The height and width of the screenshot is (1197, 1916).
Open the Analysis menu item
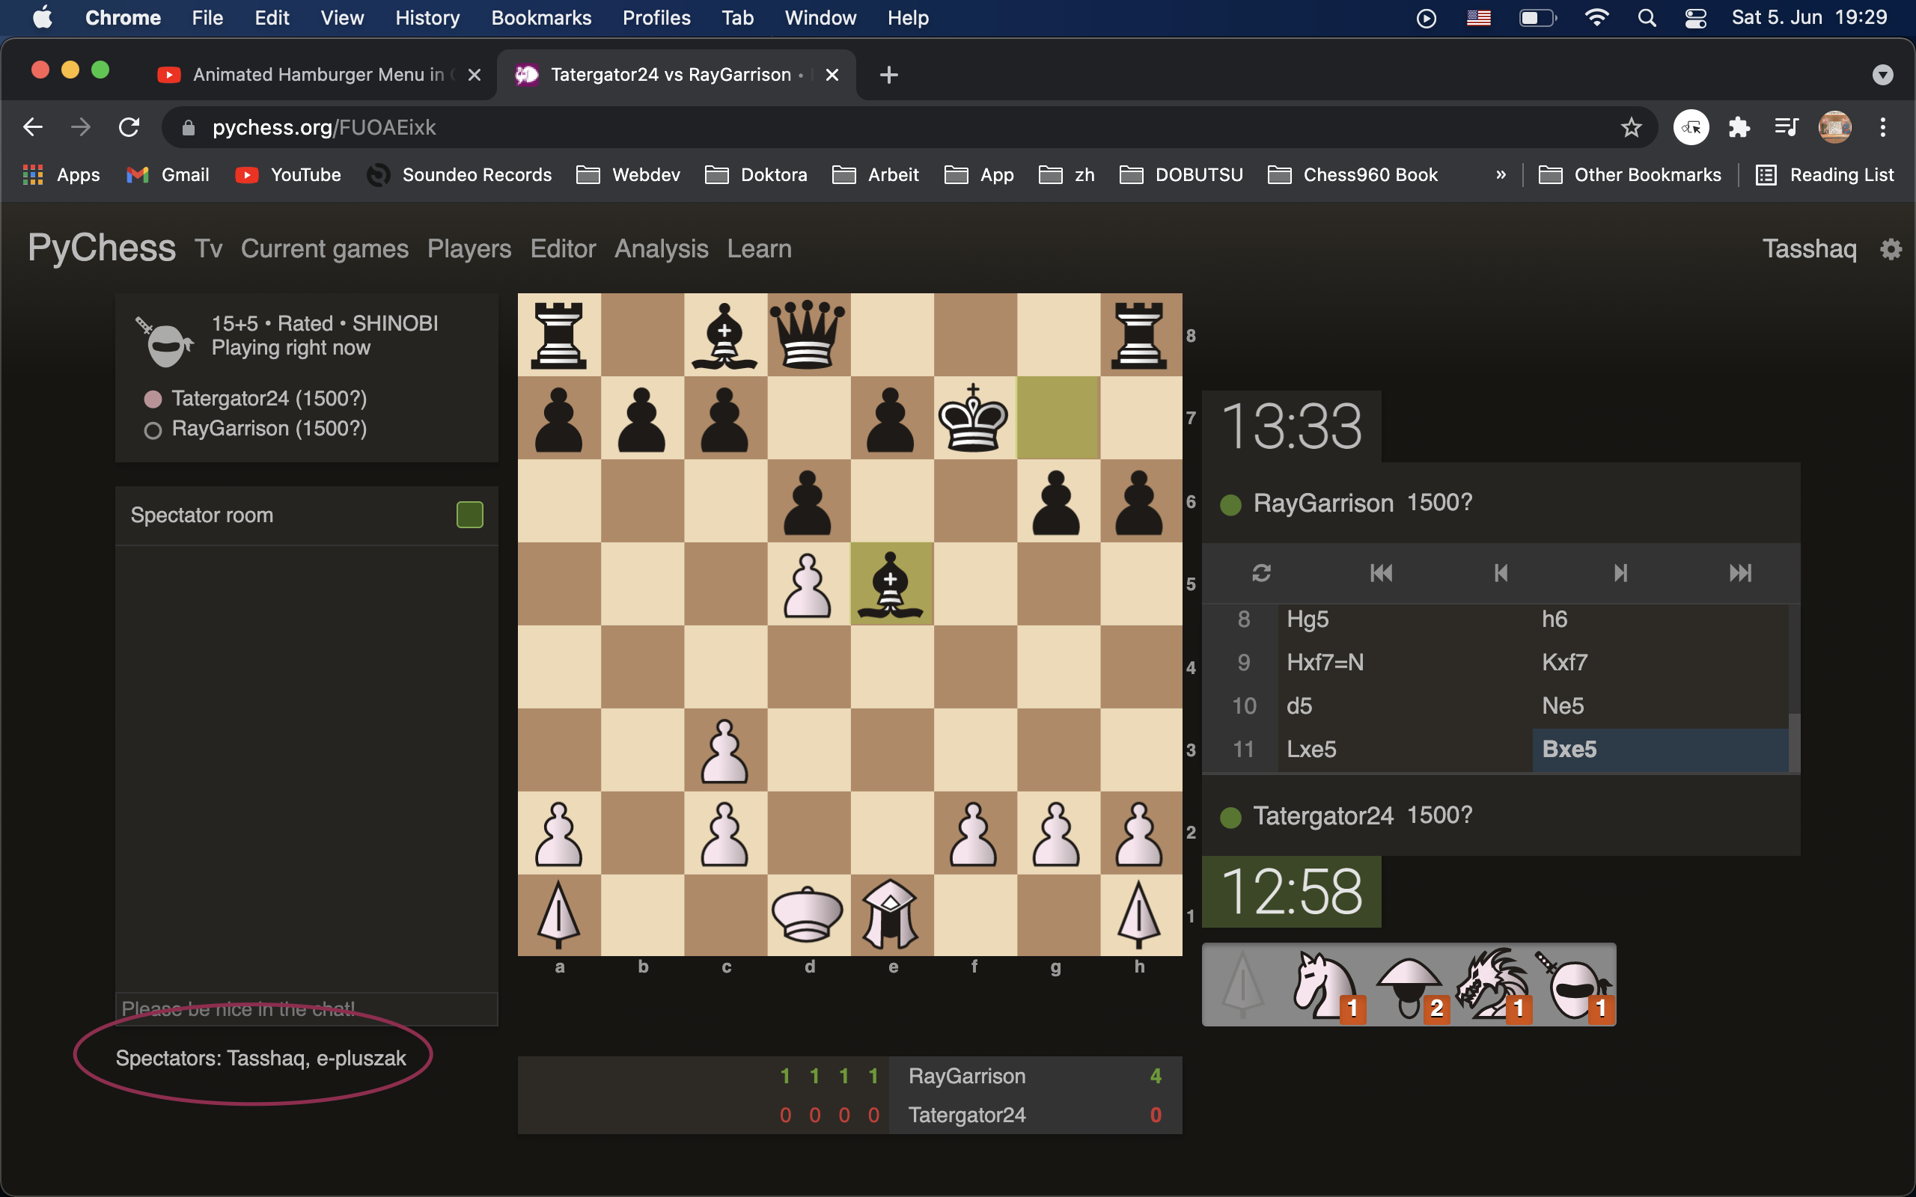pyautogui.click(x=661, y=248)
